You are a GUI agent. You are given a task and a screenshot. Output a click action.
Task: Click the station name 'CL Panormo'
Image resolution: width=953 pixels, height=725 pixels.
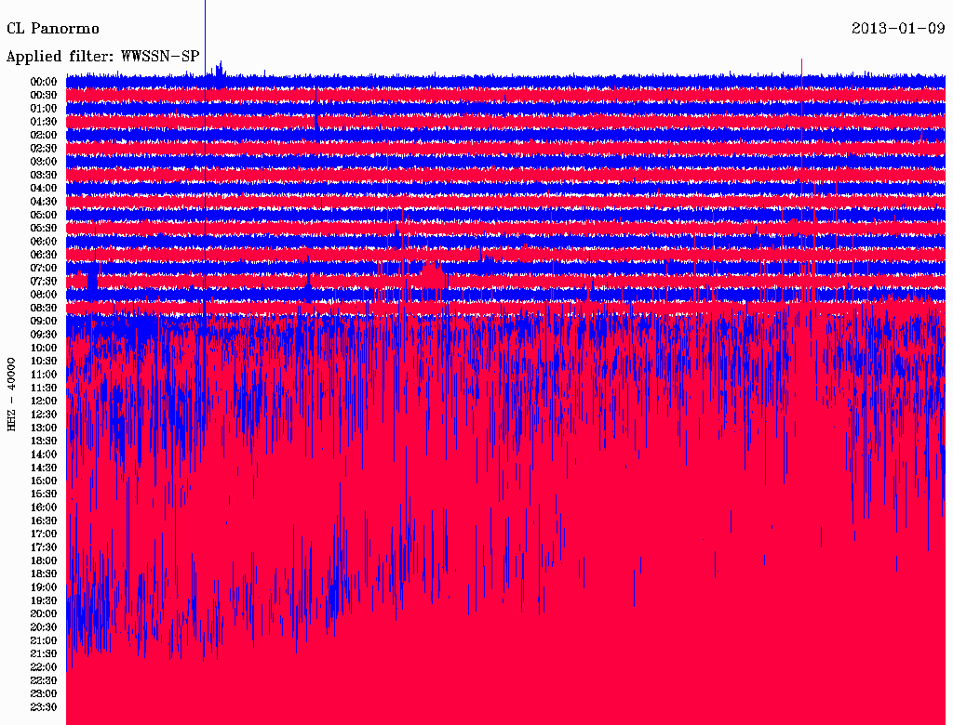click(53, 29)
